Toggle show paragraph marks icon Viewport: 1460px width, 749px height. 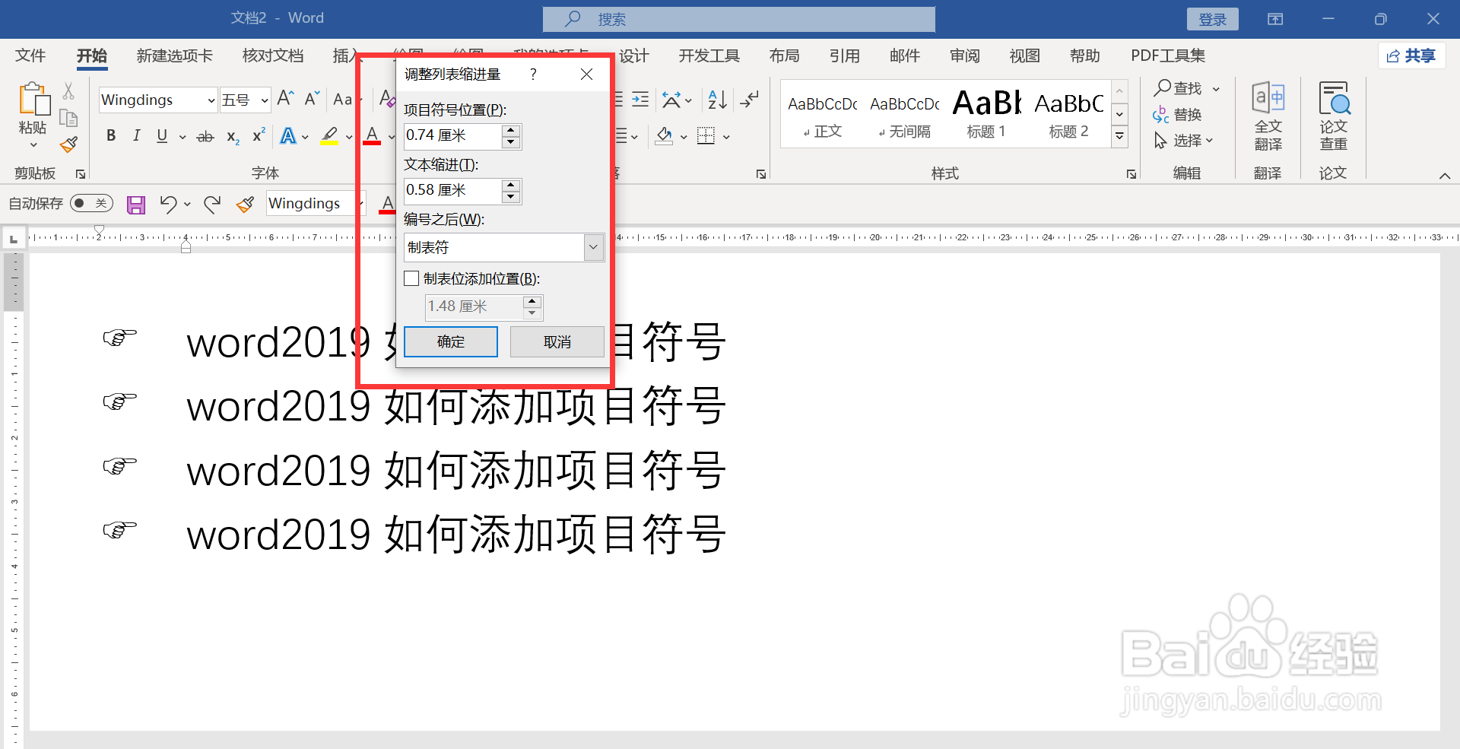click(x=750, y=99)
